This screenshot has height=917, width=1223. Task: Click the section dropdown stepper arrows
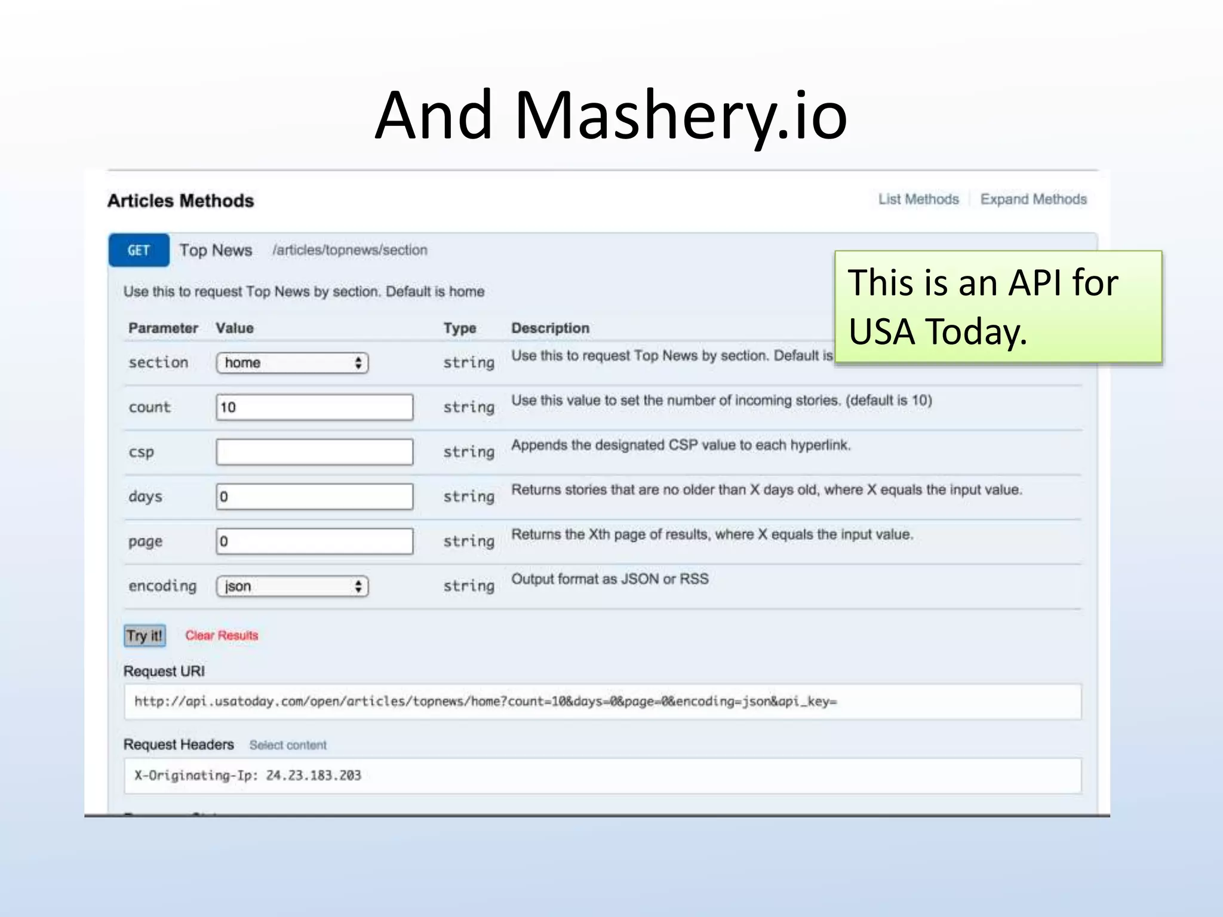coord(358,363)
